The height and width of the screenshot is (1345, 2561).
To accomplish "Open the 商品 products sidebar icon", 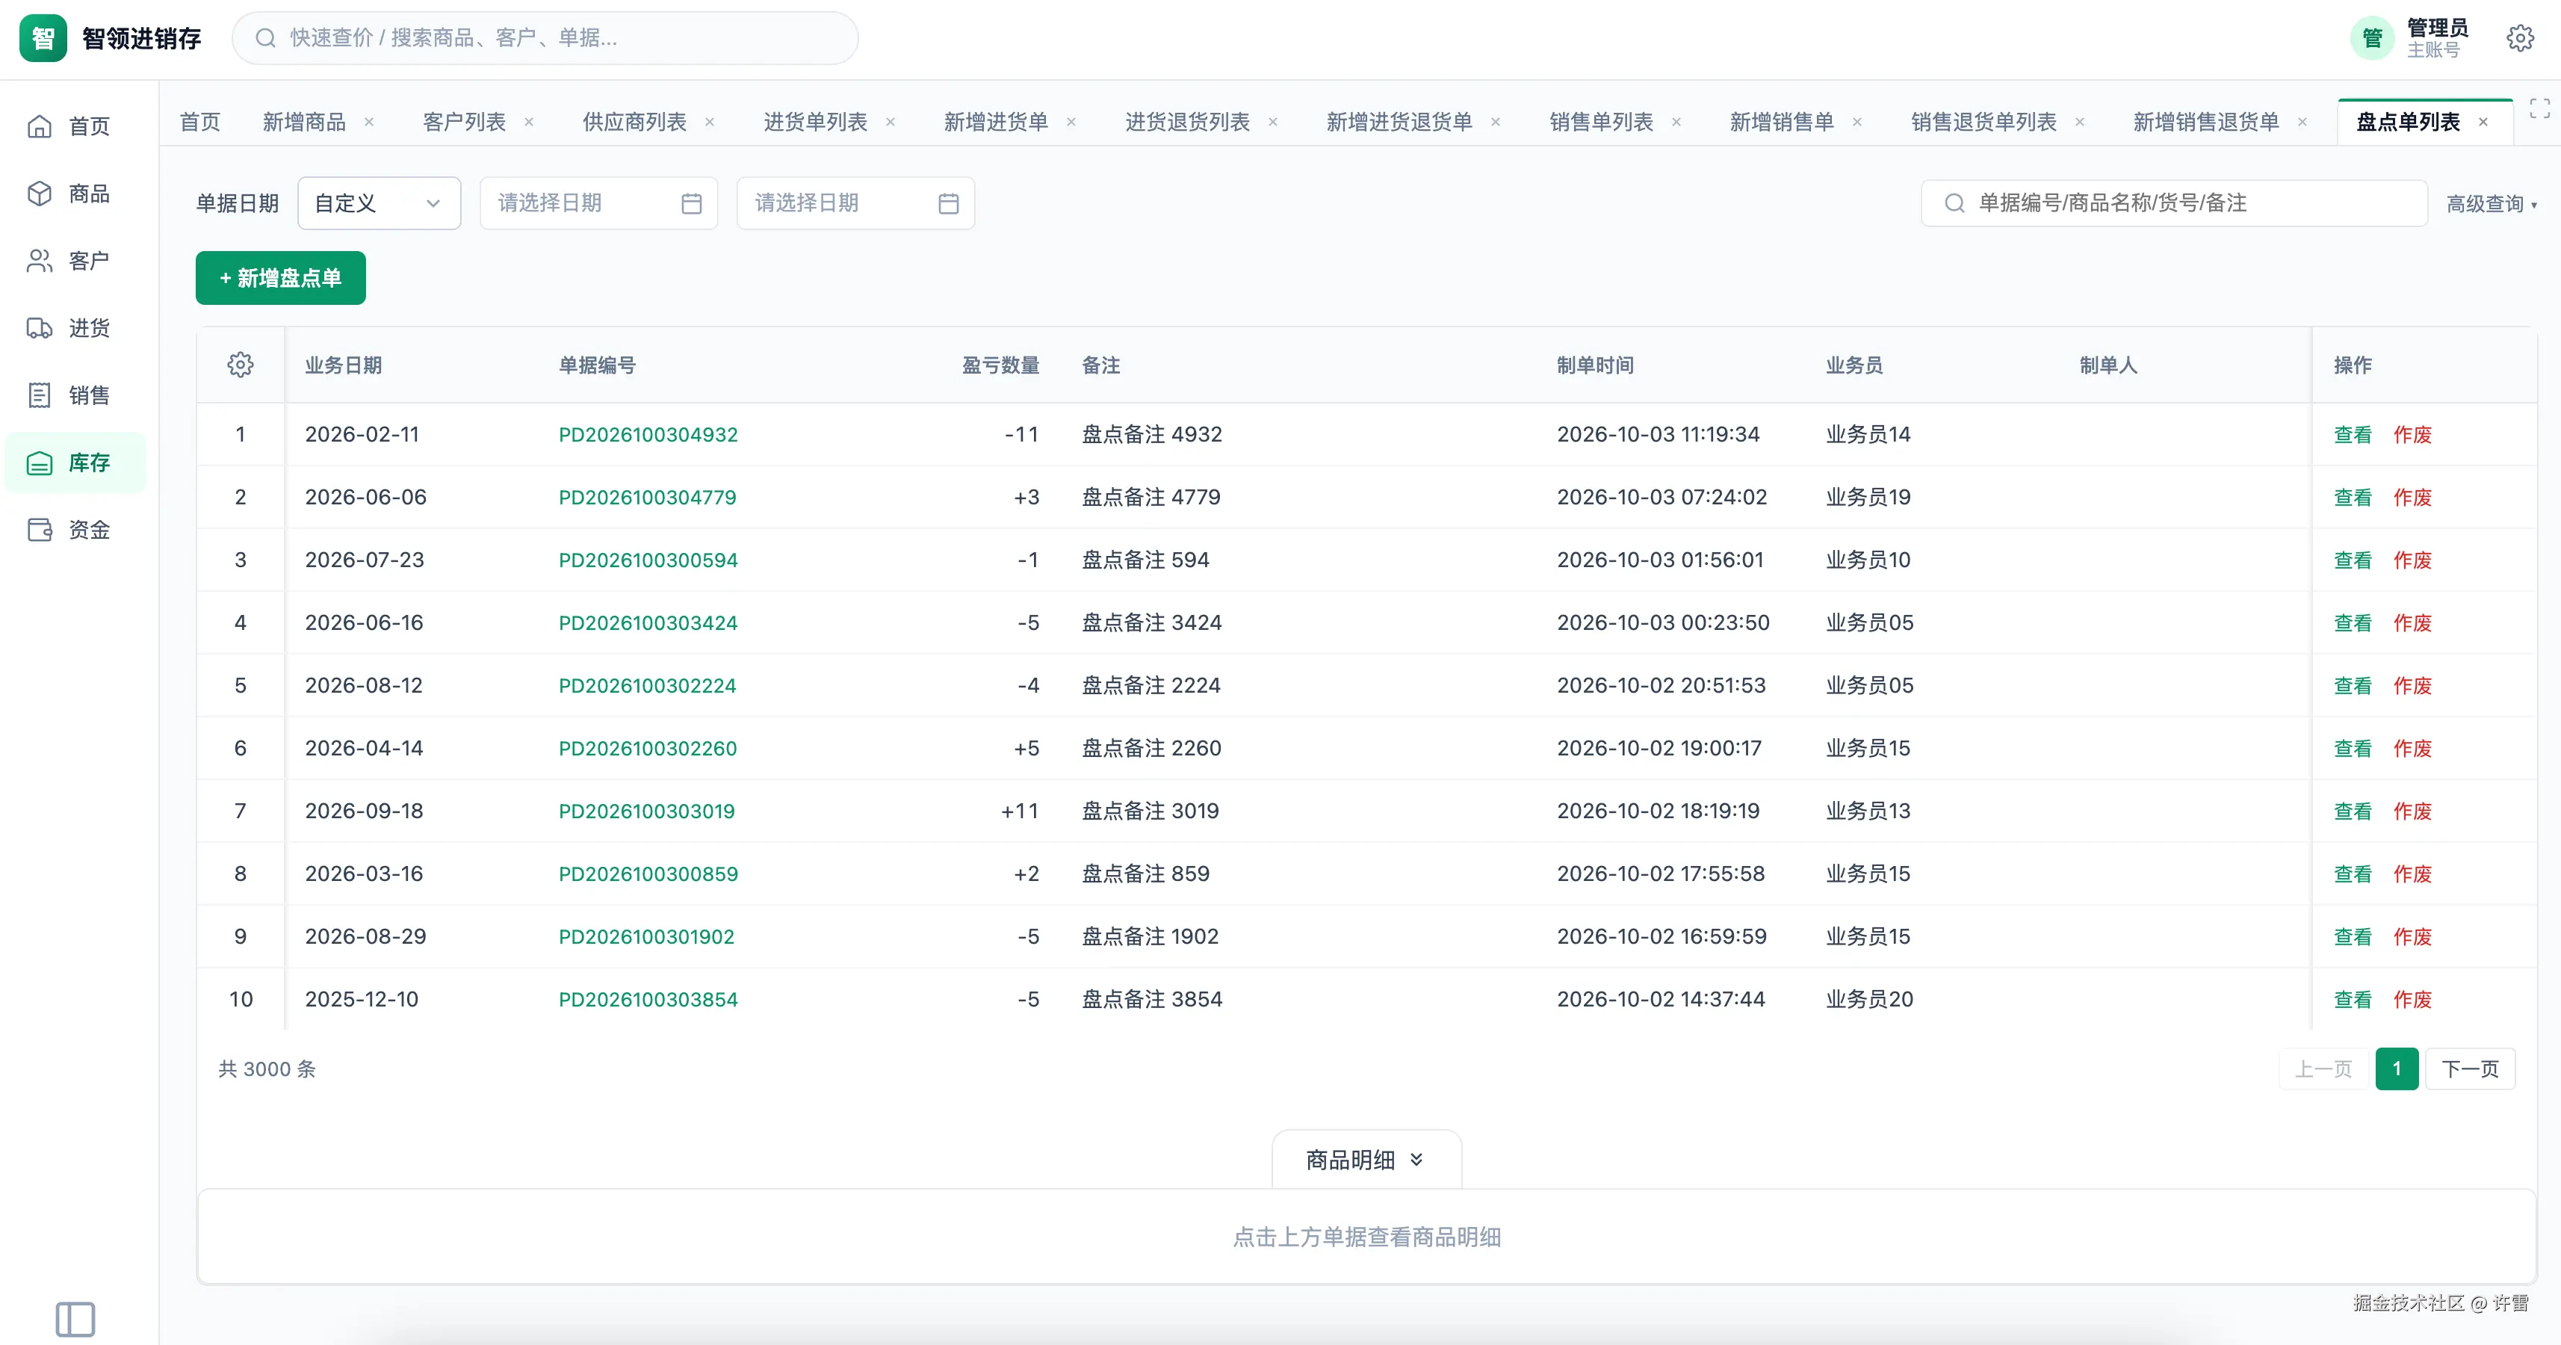I will (x=40, y=194).
